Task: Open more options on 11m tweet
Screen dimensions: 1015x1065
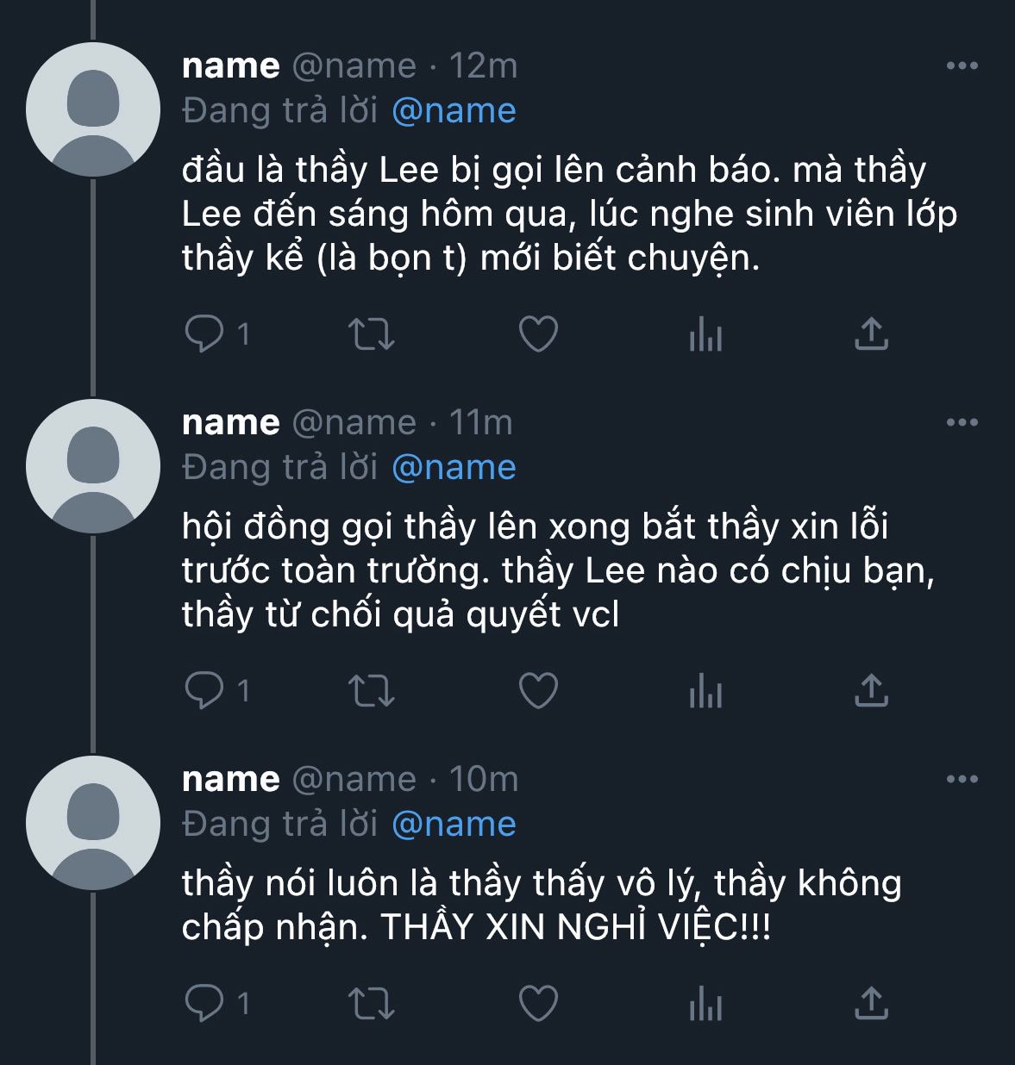Action: (962, 422)
